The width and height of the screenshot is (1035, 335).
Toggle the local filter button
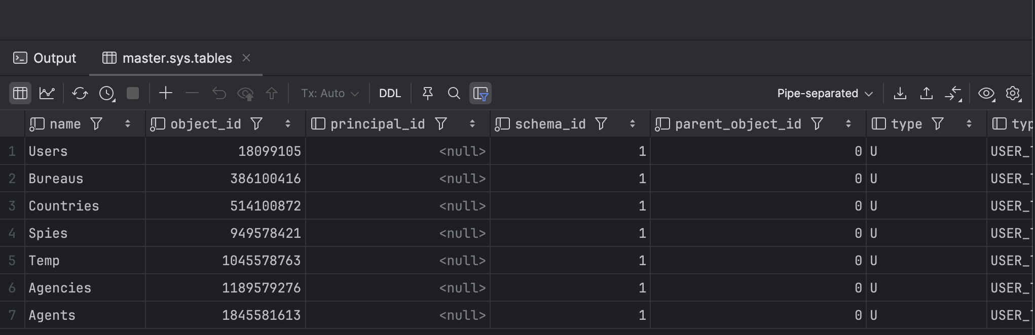coord(480,94)
